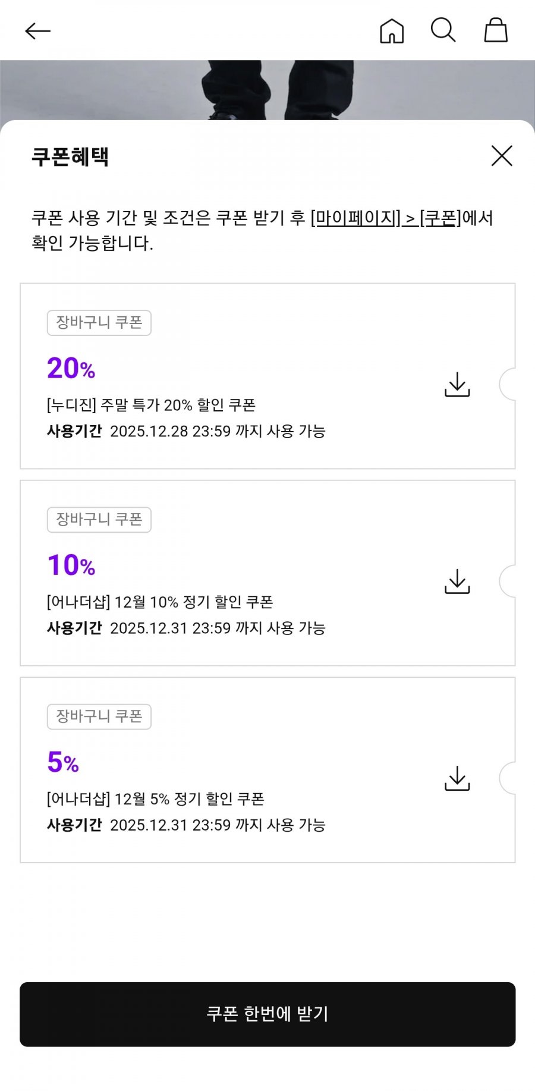Tap 장바구니 쿠폰 tag on the 10% coupon

[x=99, y=520]
